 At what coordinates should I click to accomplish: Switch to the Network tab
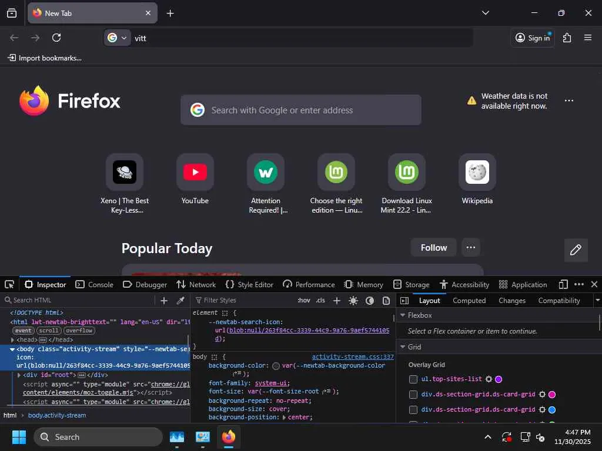(x=196, y=285)
